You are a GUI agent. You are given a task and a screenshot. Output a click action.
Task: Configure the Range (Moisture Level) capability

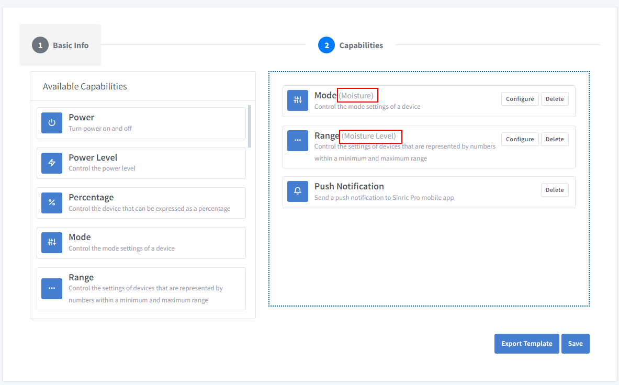[x=520, y=139]
